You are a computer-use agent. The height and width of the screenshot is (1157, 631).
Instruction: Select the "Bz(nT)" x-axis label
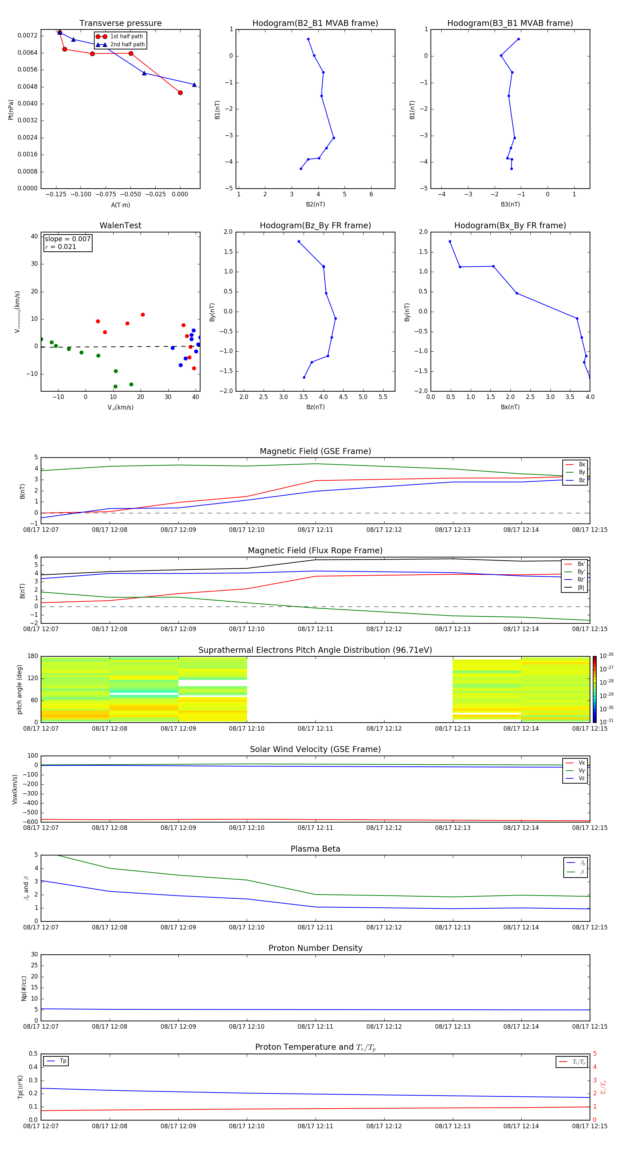pyautogui.click(x=315, y=407)
